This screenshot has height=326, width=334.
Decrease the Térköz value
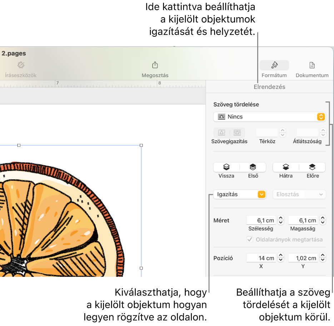[283, 135]
